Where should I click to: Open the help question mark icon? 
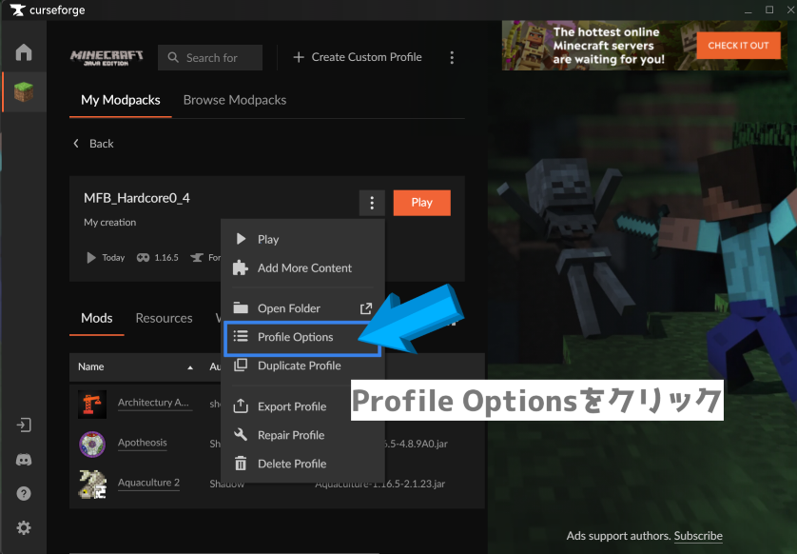click(x=24, y=493)
